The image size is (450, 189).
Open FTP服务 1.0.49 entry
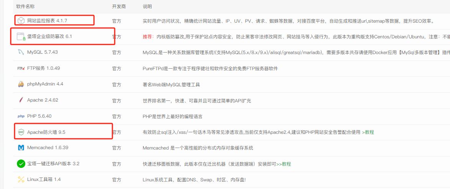pyautogui.click(x=43, y=69)
